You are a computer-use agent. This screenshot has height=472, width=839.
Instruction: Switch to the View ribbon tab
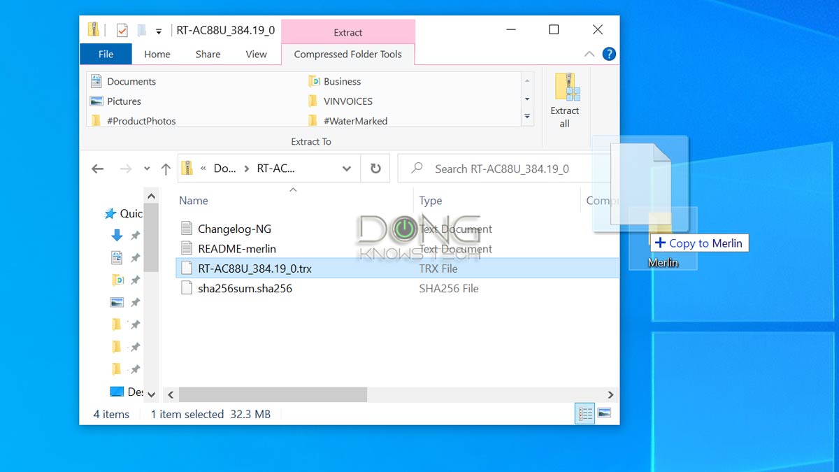[256, 54]
